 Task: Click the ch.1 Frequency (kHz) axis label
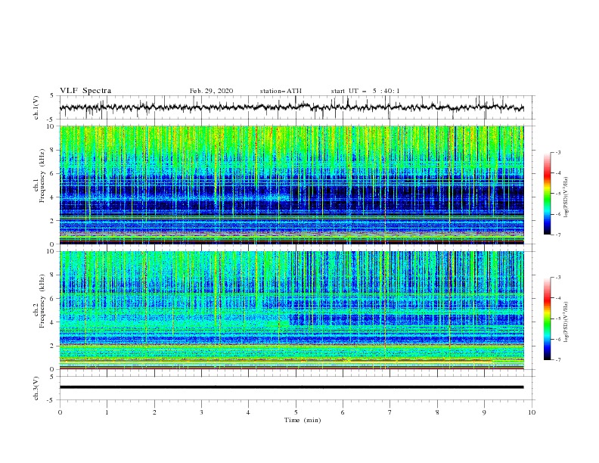click(x=39, y=174)
